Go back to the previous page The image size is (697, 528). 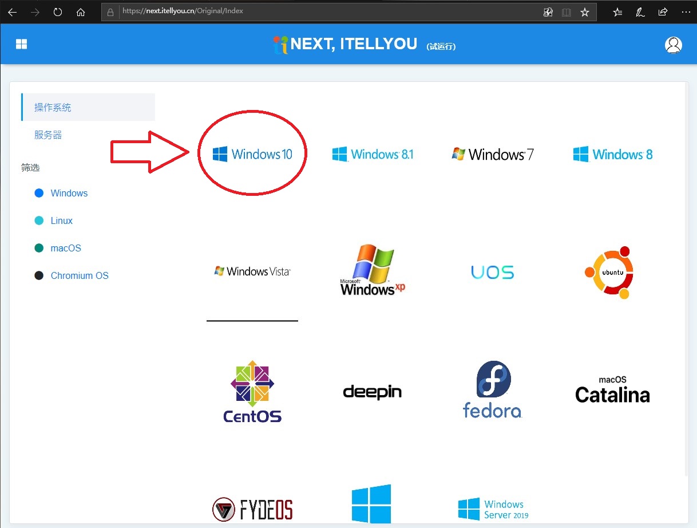(12, 12)
